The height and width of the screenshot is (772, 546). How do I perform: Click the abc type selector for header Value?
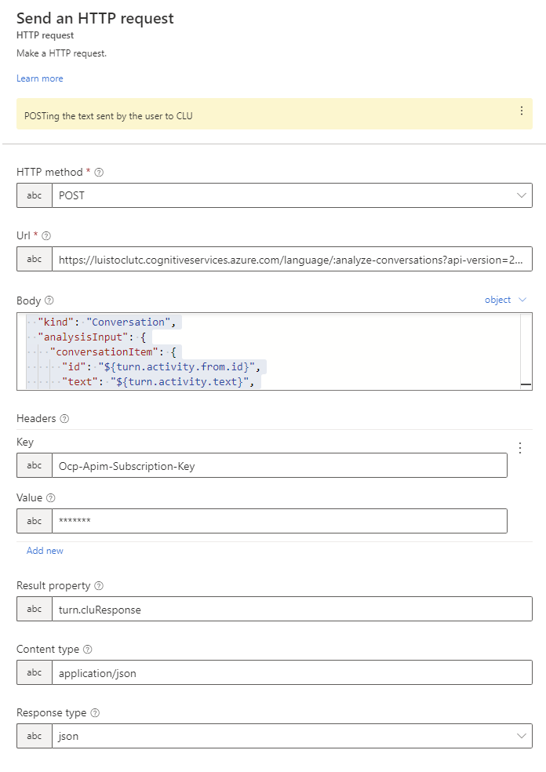point(35,521)
